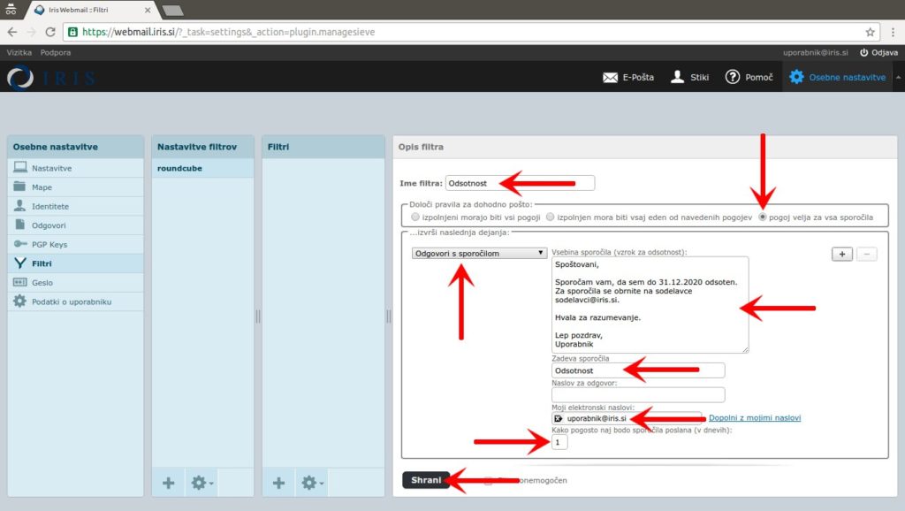Click the Pomoč help icon
This screenshot has width=905, height=511.
click(x=732, y=77)
